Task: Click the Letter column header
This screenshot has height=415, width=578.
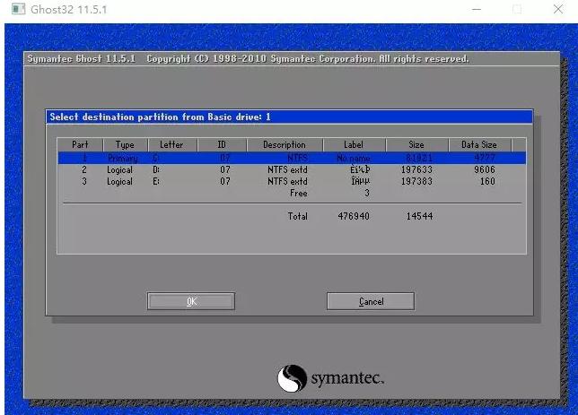Action: tap(171, 145)
